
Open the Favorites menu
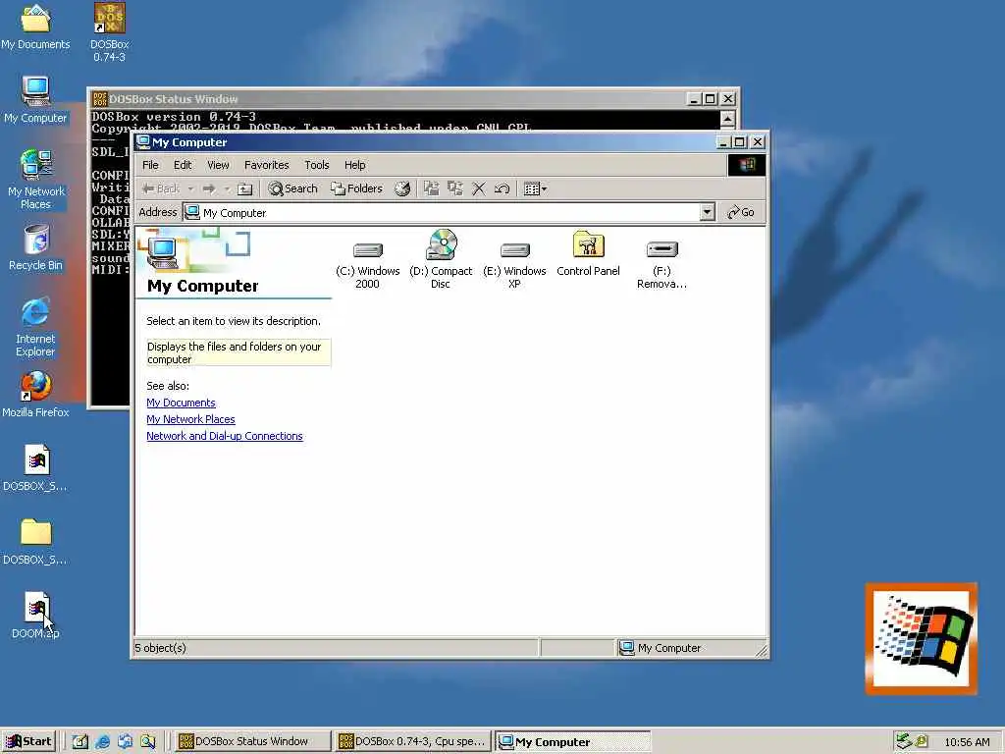coord(267,165)
